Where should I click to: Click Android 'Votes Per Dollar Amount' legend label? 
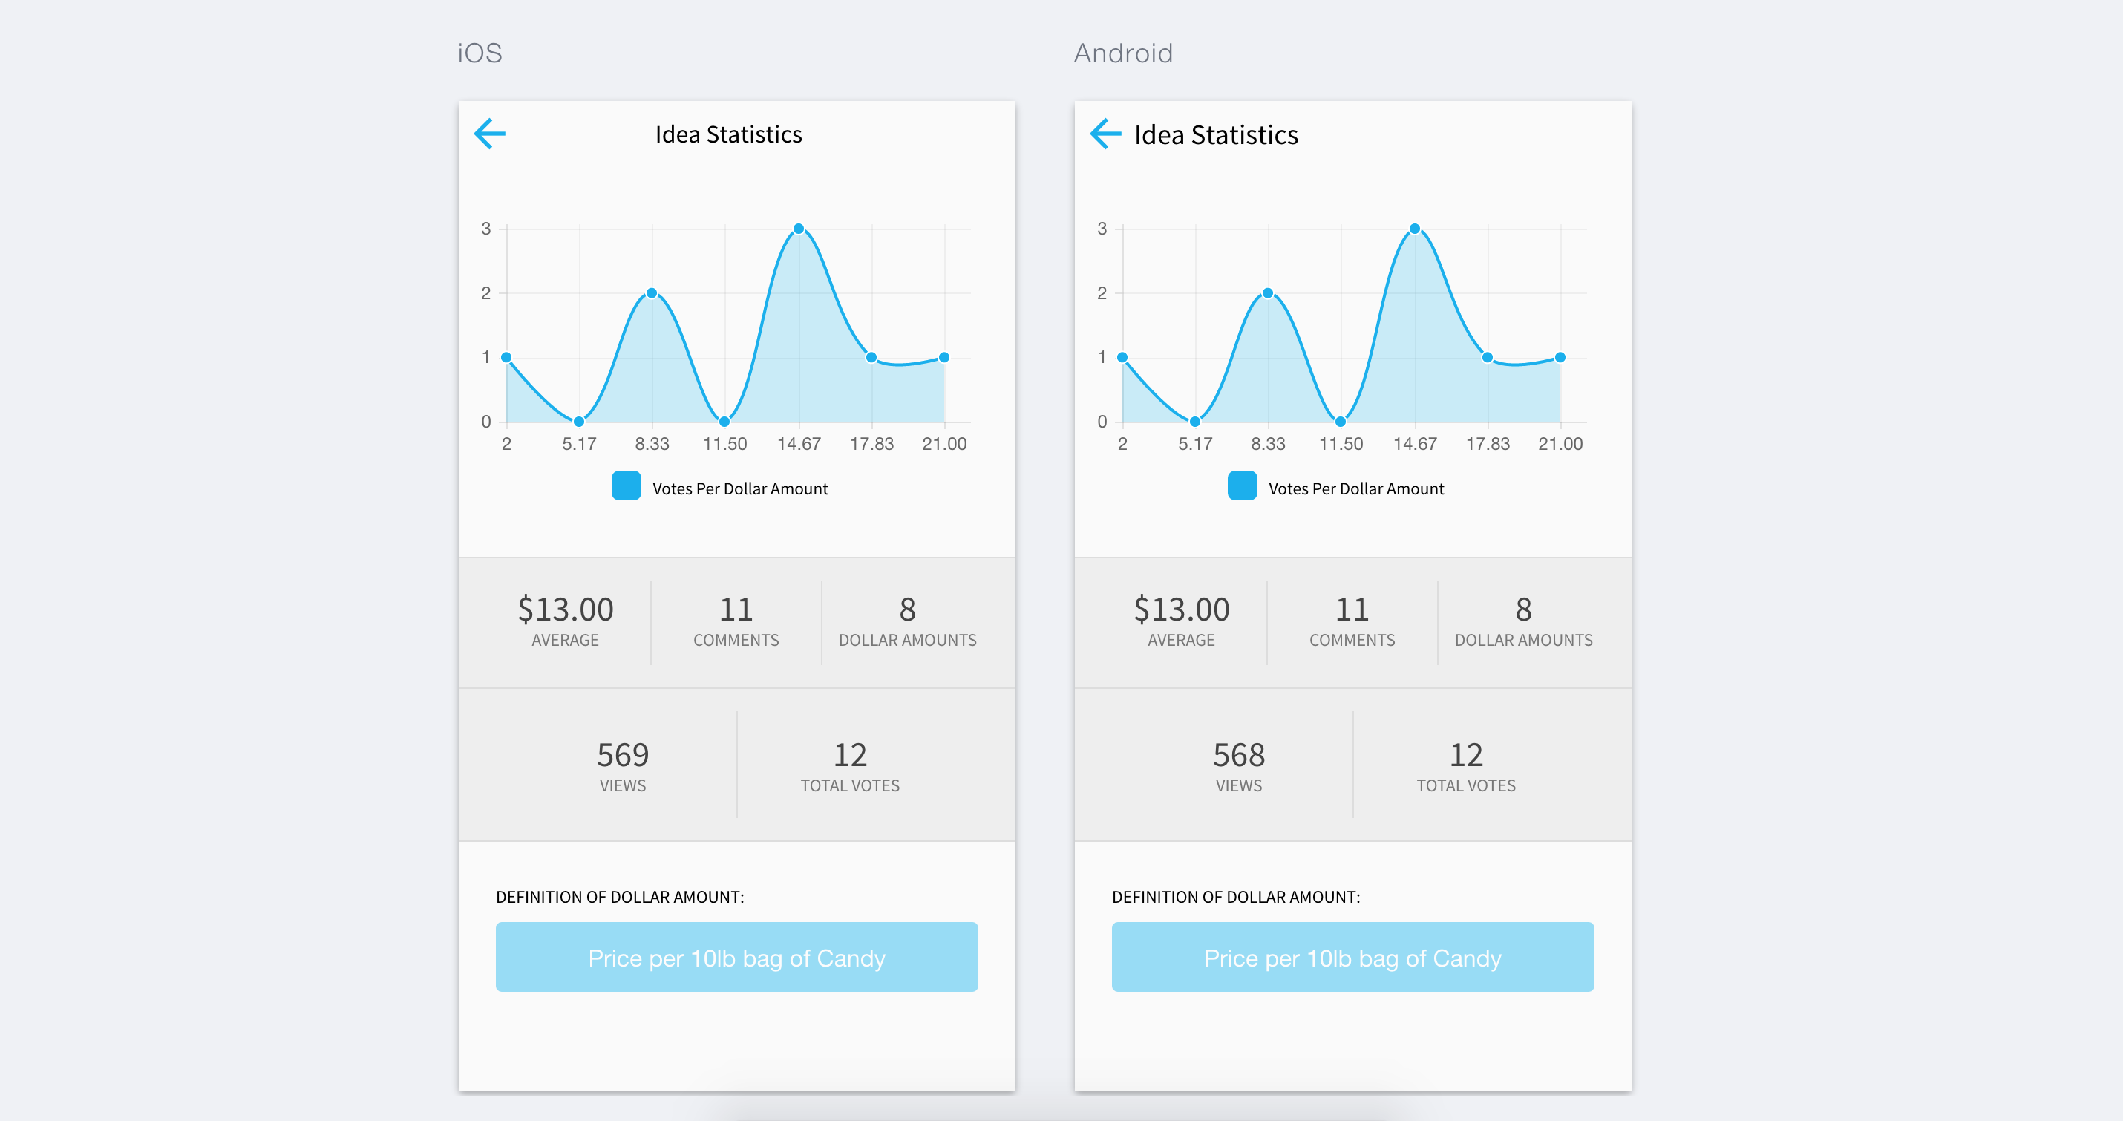[1355, 488]
